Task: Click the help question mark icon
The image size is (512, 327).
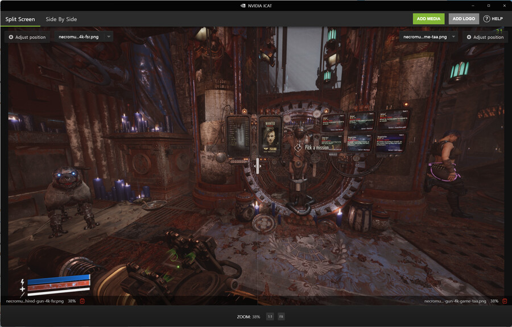Action: click(x=486, y=19)
